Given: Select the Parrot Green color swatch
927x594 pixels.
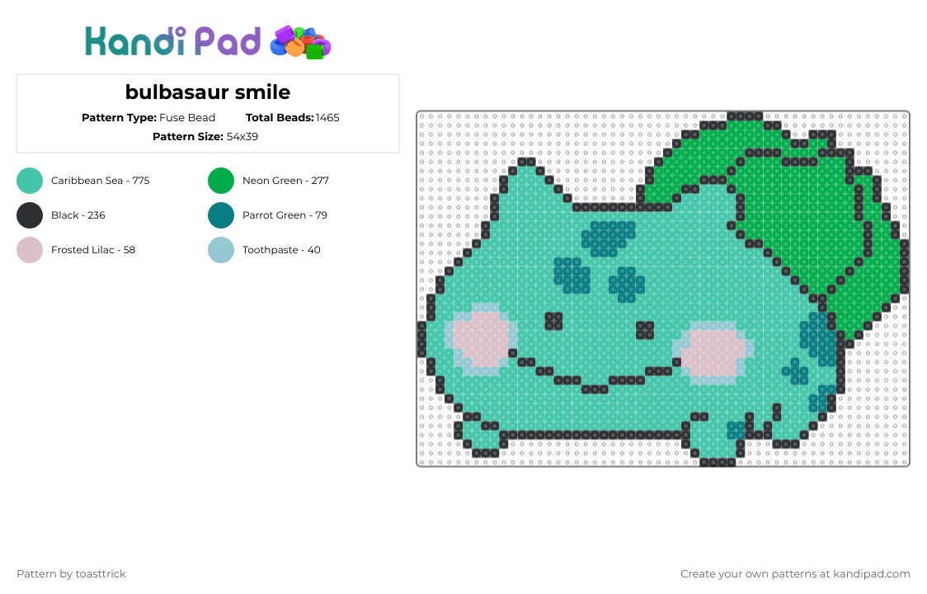Looking at the screenshot, I should click(x=221, y=215).
